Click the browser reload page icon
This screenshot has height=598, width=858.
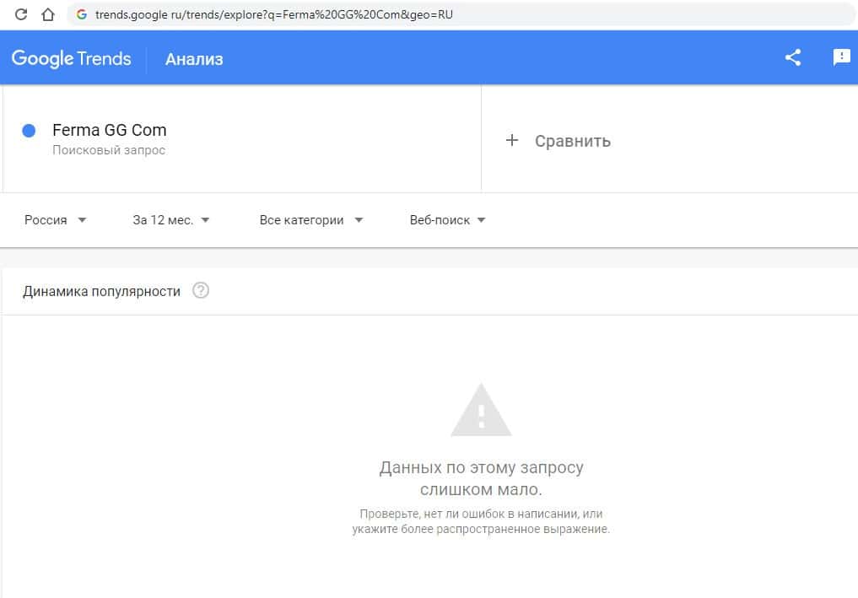22,14
